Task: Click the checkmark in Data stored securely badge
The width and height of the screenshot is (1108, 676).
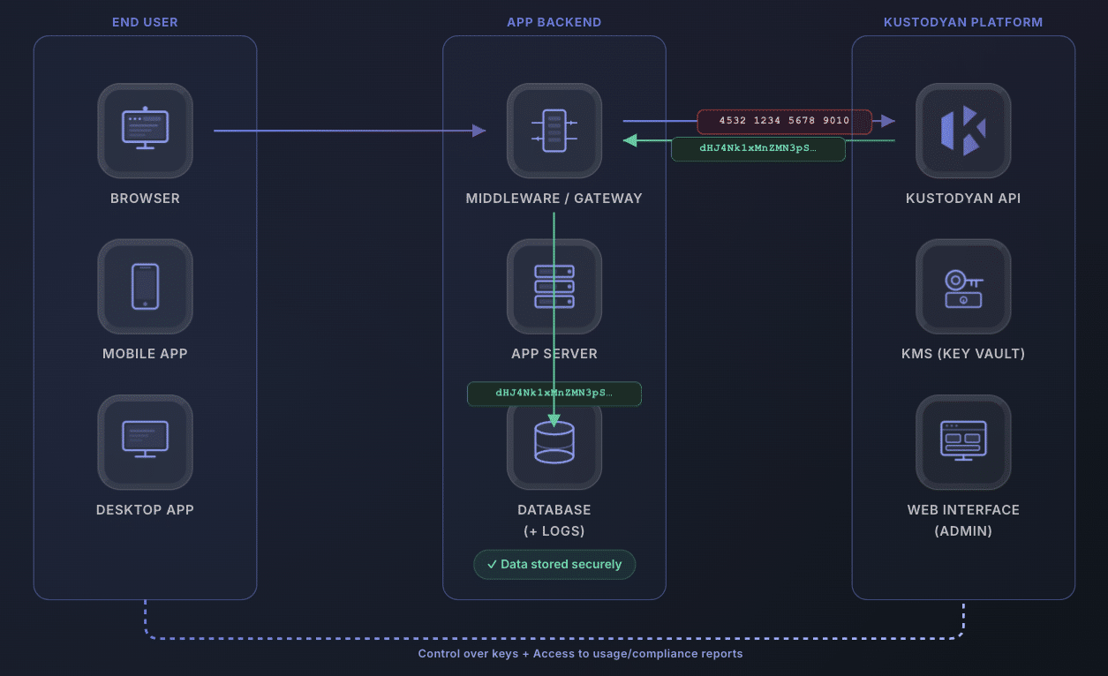Action: (x=494, y=564)
